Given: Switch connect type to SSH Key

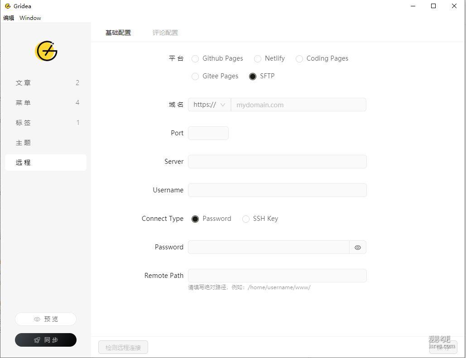Looking at the screenshot, I should pos(246,219).
